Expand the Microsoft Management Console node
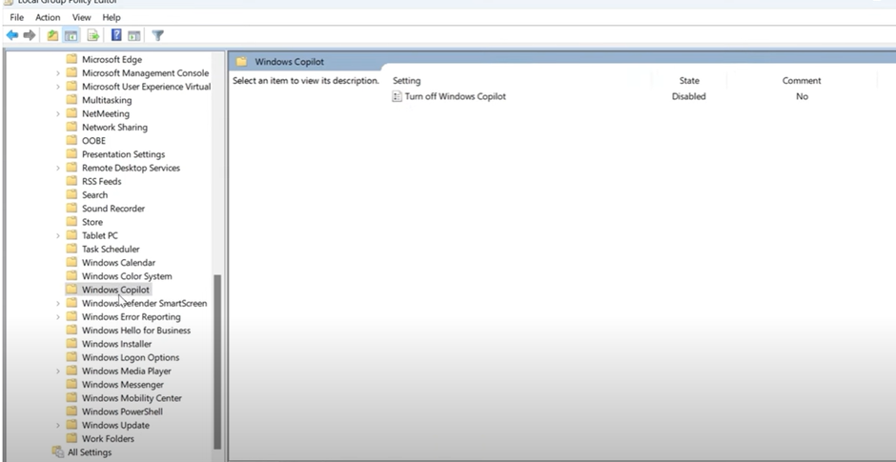The width and height of the screenshot is (896, 462). coord(58,73)
